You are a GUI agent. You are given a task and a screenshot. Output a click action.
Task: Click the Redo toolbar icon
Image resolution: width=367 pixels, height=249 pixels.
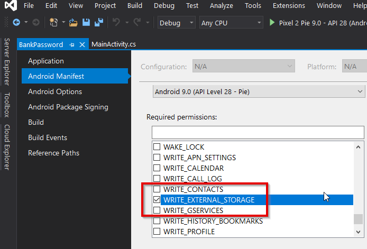click(x=137, y=22)
